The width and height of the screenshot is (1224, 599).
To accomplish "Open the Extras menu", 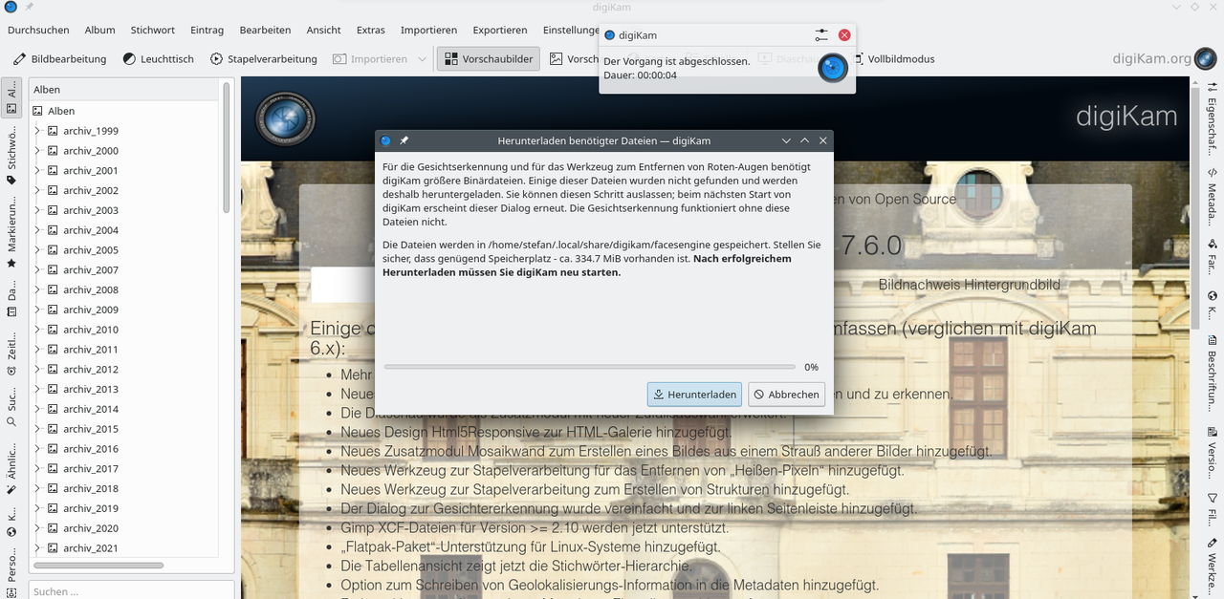I will point(371,30).
